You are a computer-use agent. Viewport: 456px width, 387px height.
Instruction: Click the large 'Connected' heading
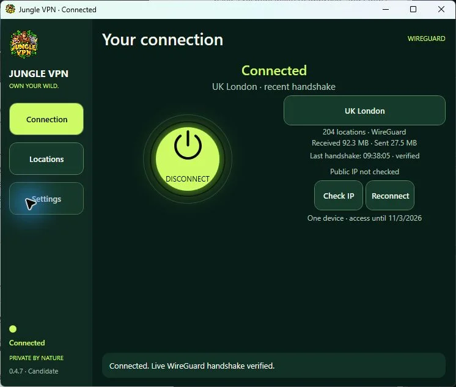pos(274,70)
